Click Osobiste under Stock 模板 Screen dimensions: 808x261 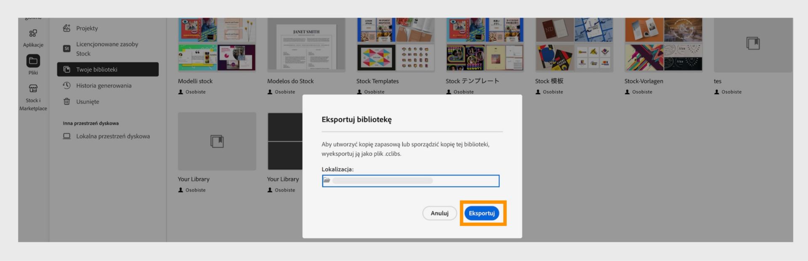[x=553, y=92]
